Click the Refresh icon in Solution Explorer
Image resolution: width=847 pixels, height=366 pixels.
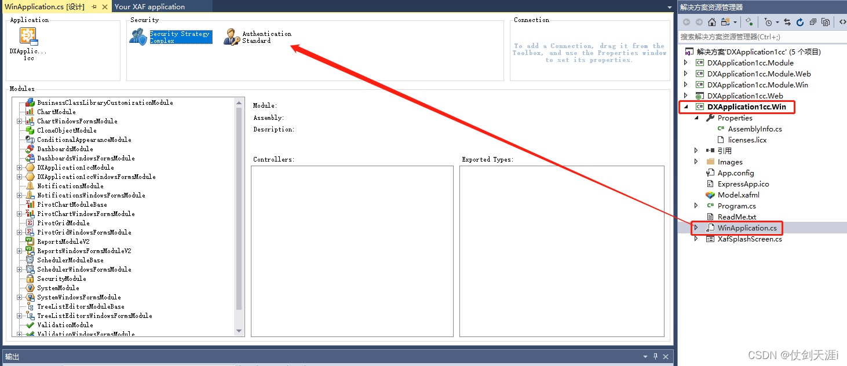pos(800,22)
